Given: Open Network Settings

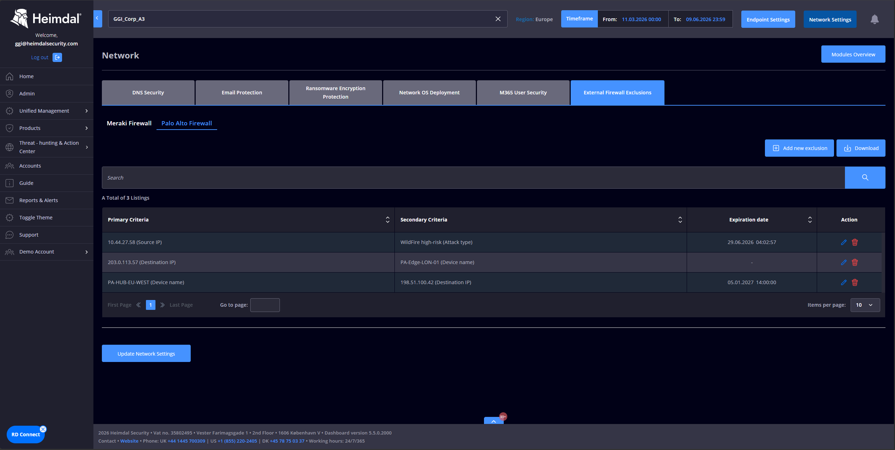Looking at the screenshot, I should (x=830, y=19).
